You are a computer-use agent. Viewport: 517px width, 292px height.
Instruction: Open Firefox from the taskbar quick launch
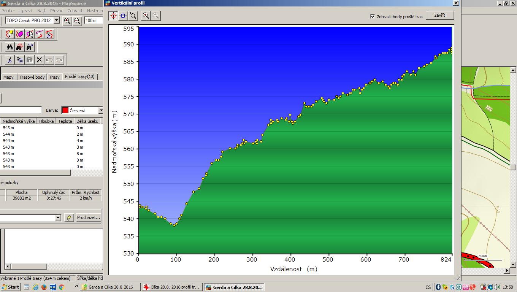click(x=44, y=287)
